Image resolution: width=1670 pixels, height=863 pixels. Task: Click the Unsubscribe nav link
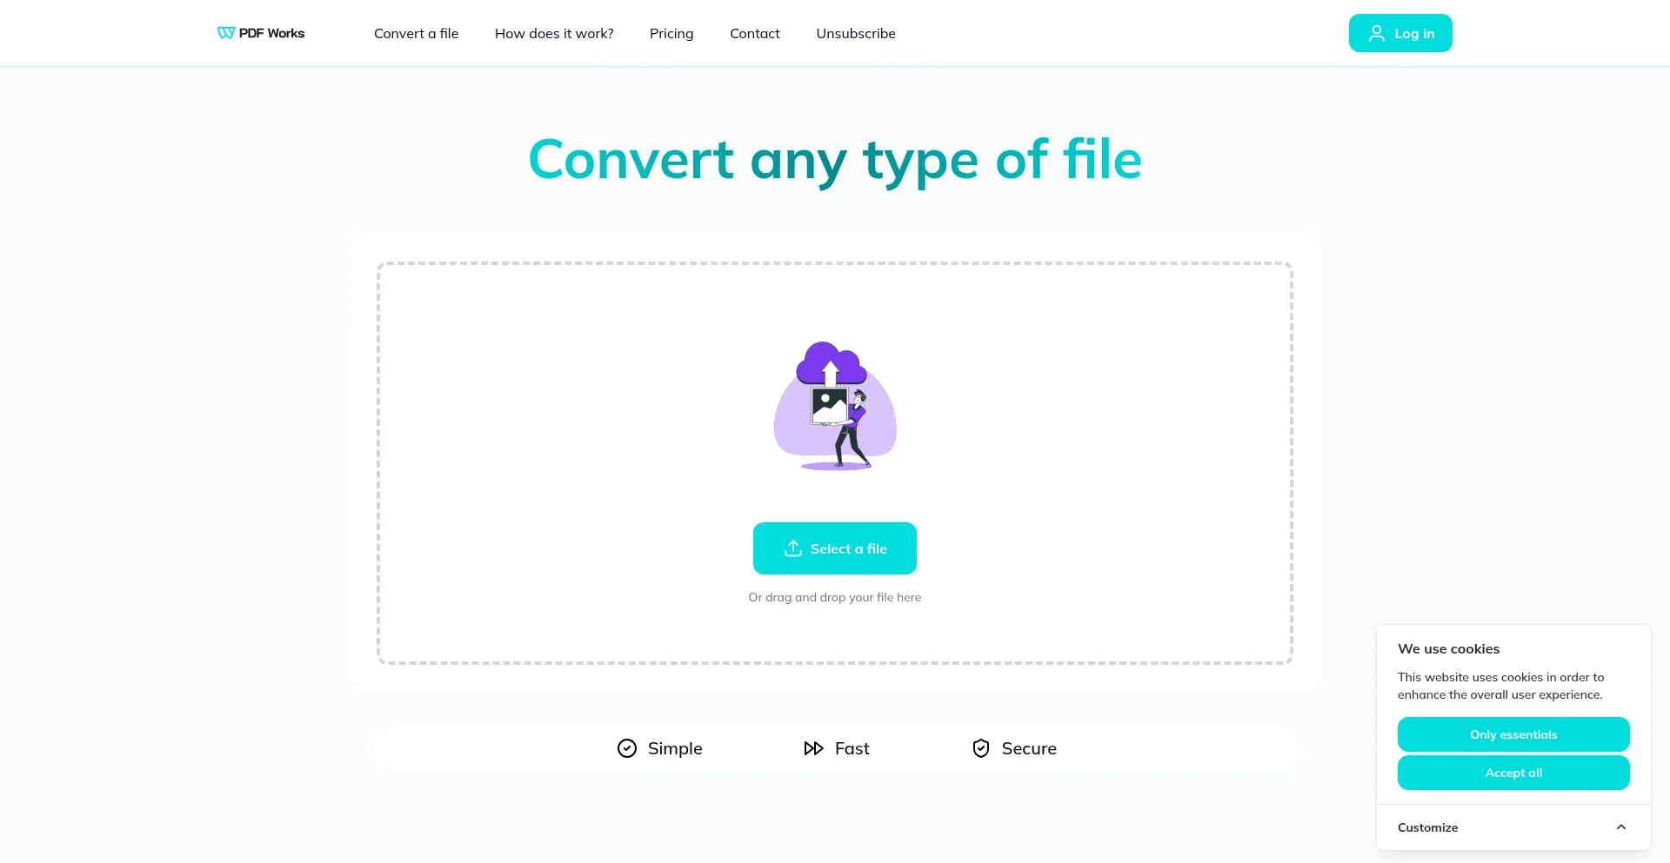(x=855, y=33)
